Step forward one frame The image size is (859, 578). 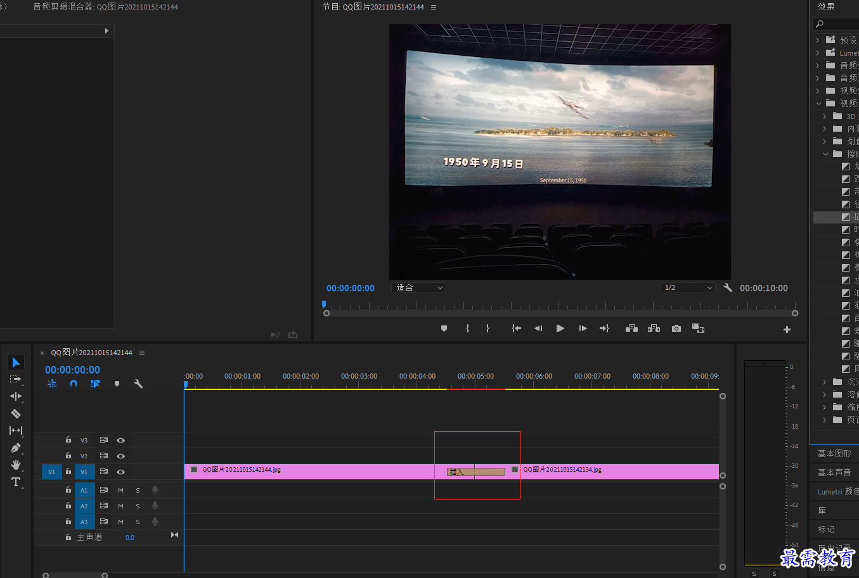583,329
